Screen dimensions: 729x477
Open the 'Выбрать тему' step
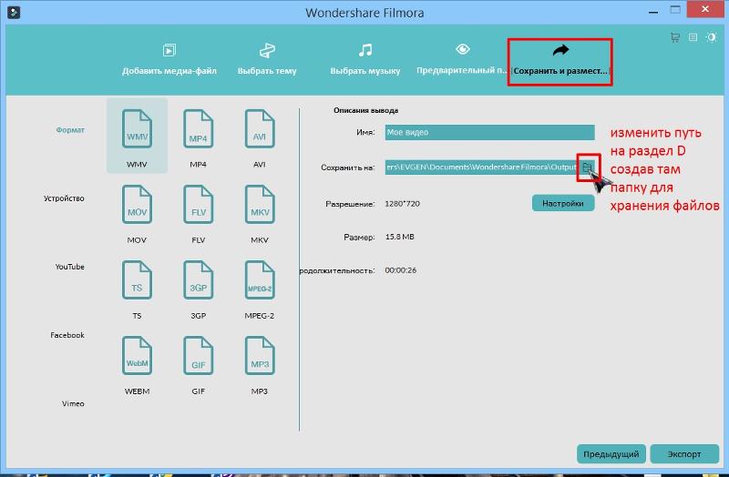tap(267, 58)
